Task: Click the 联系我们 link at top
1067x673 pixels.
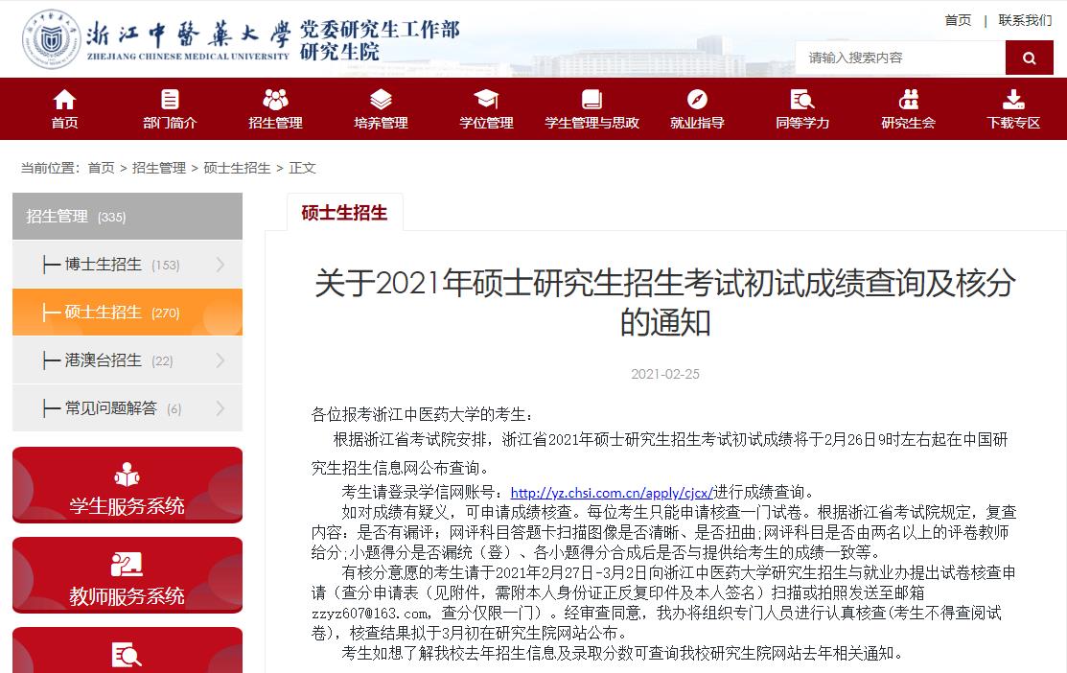Action: pyautogui.click(x=1025, y=20)
